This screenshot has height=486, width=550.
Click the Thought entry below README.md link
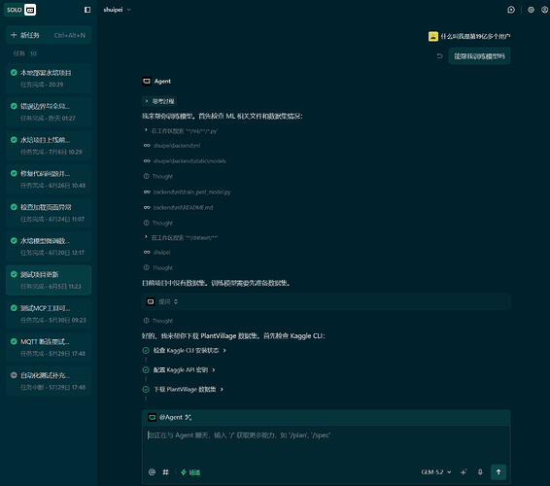(158, 223)
